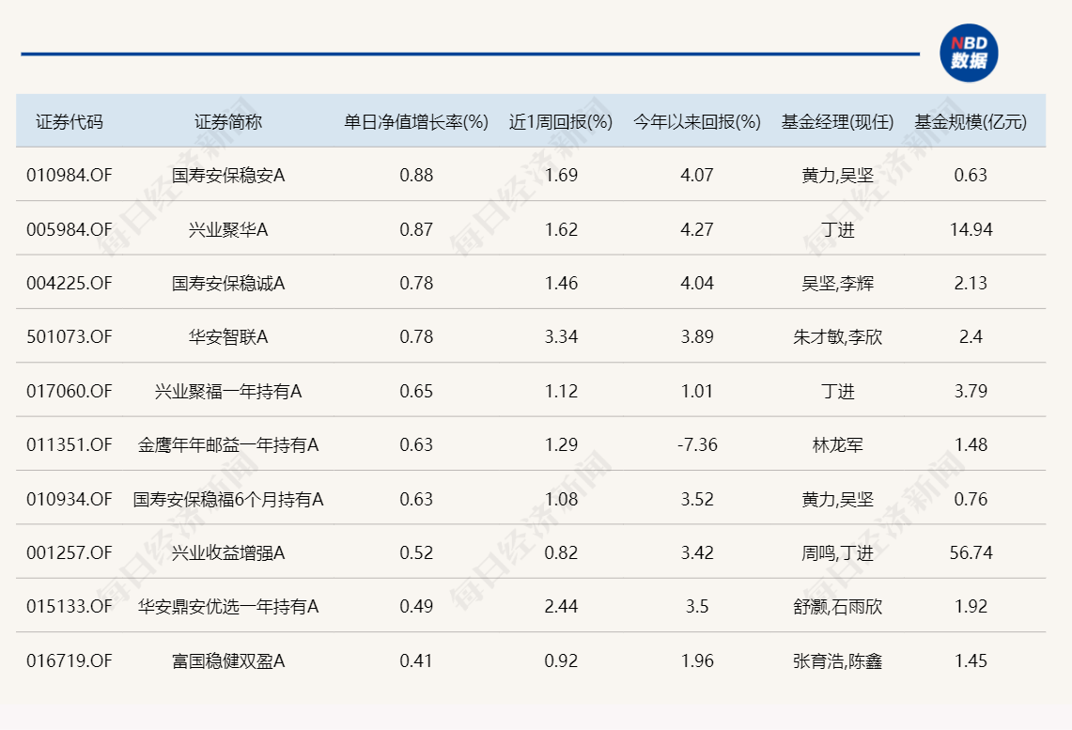
Task: Click fund name 华安鼎安优选一年持有A
Action: pos(228,606)
